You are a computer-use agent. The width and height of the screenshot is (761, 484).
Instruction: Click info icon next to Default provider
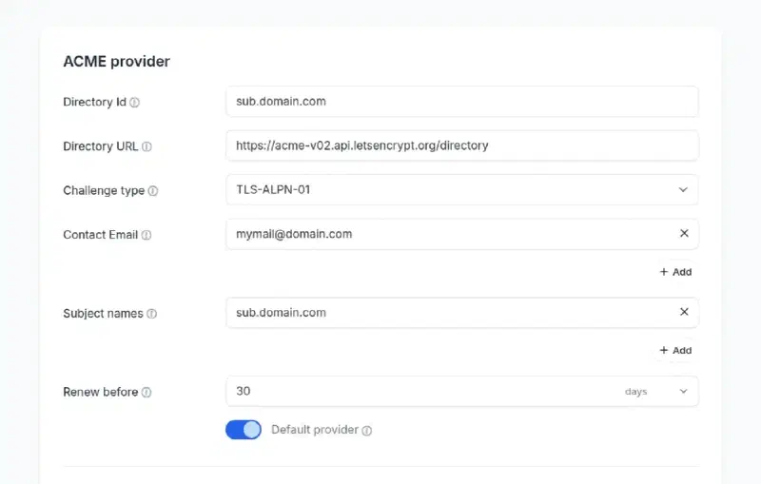pyautogui.click(x=367, y=431)
